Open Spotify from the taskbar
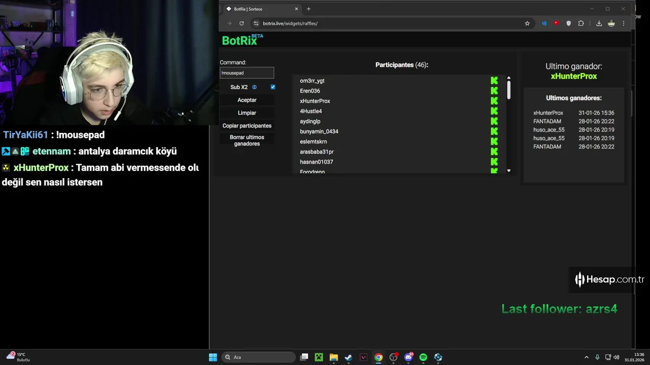Viewport: 650px width, 365px height. click(x=423, y=357)
